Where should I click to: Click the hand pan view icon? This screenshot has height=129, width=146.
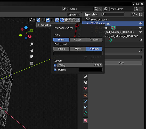[x=31, y=50]
